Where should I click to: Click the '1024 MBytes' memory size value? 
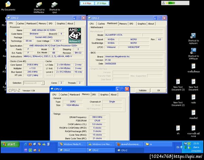click(73, 105)
